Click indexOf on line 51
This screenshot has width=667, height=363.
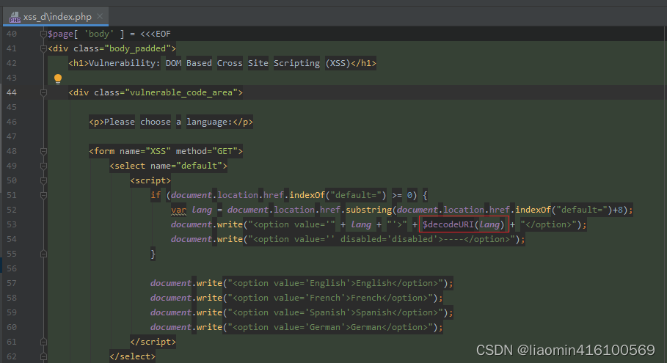(307, 195)
